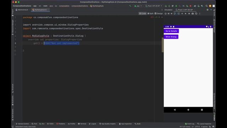This screenshot has height=128, width=227.
Task: Tap Go to Details button in emulator
Action: click(171, 31)
